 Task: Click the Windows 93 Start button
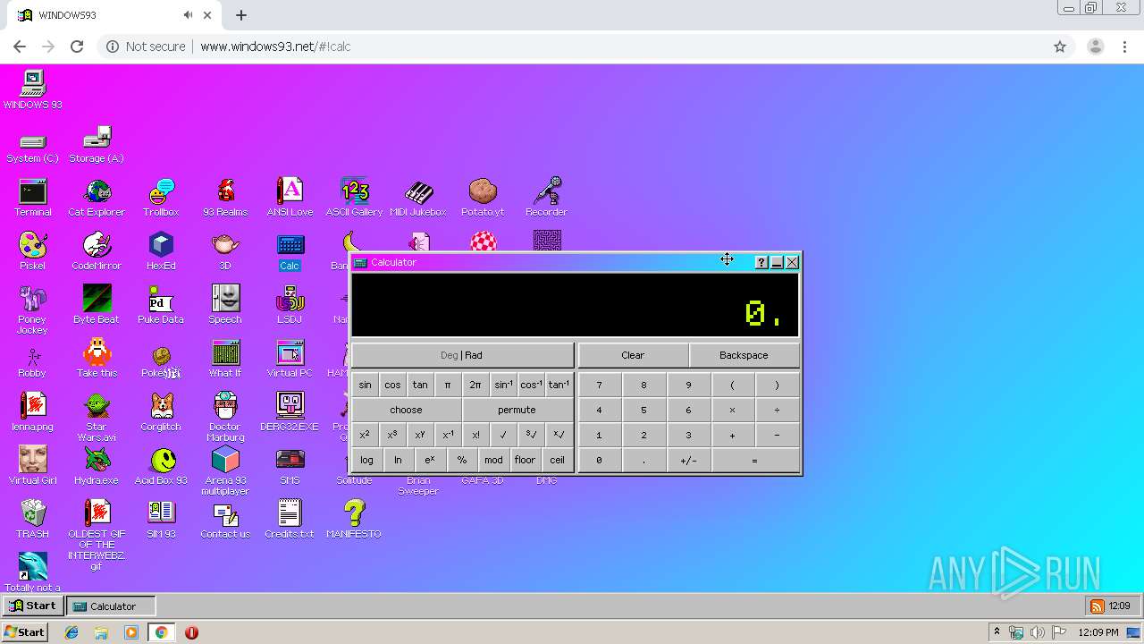tap(32, 606)
